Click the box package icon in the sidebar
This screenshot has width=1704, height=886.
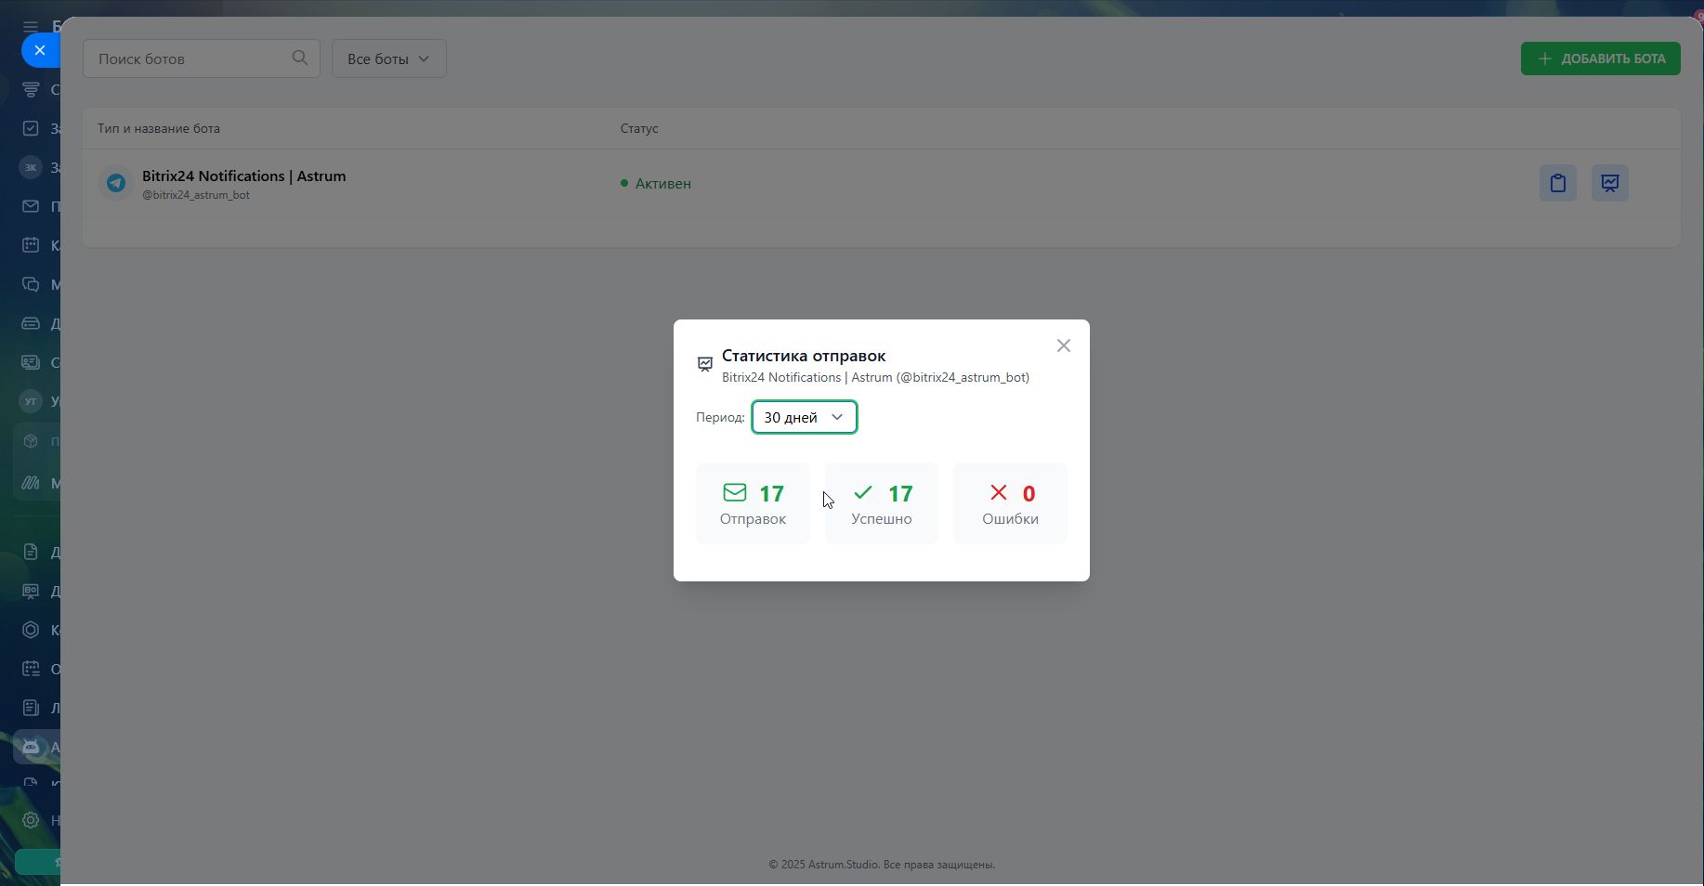(x=31, y=441)
